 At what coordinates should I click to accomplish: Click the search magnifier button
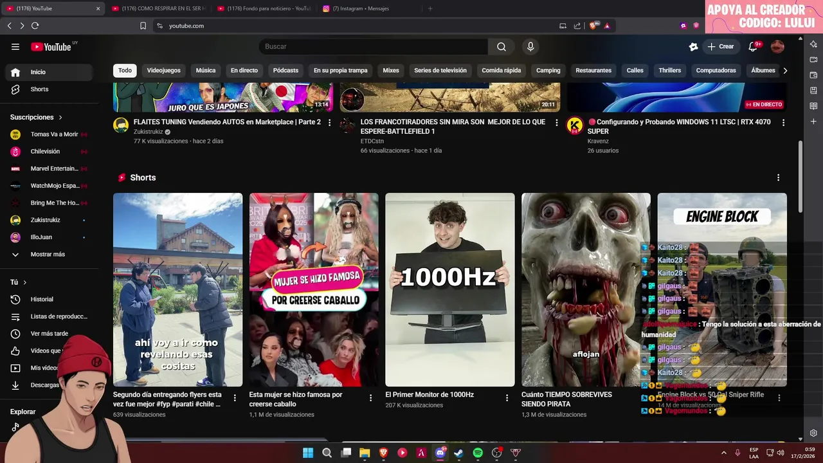(502, 46)
